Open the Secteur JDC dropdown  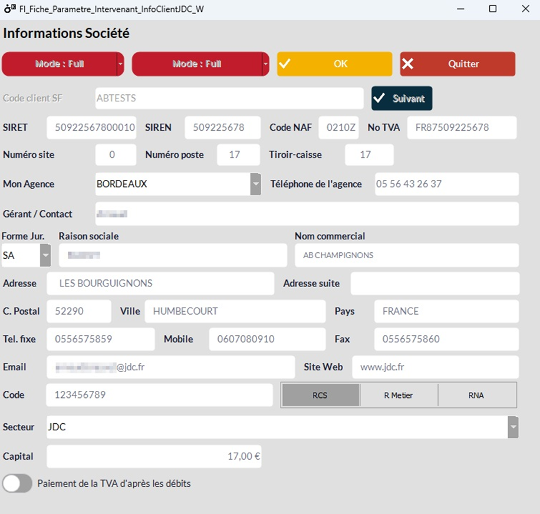tap(513, 427)
